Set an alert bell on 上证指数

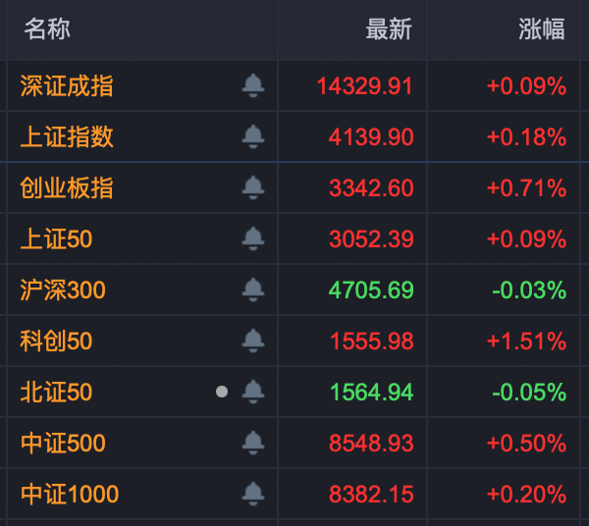pyautogui.click(x=253, y=136)
